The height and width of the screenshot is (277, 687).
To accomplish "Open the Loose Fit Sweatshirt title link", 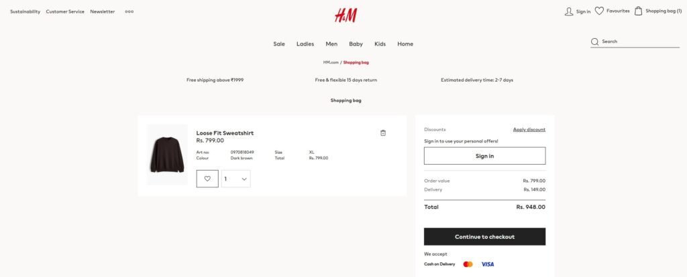I will tap(225, 133).
